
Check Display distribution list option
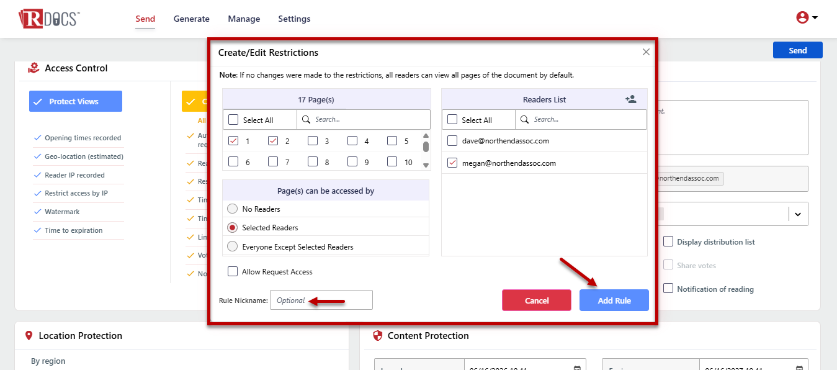pyautogui.click(x=668, y=241)
